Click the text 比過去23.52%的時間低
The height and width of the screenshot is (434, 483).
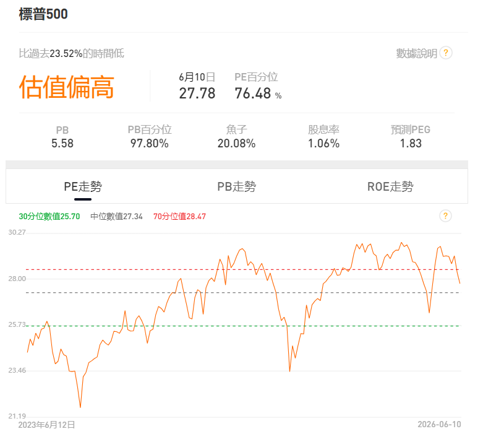[72, 53]
